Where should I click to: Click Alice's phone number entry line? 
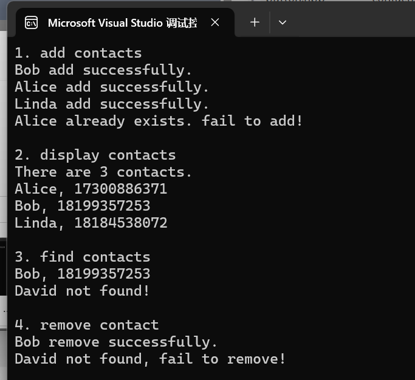pos(91,189)
